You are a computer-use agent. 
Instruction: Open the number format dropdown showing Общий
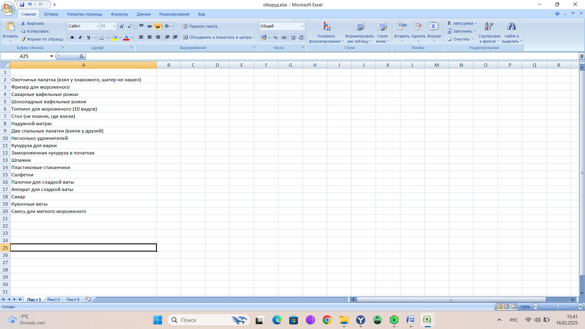pos(302,26)
